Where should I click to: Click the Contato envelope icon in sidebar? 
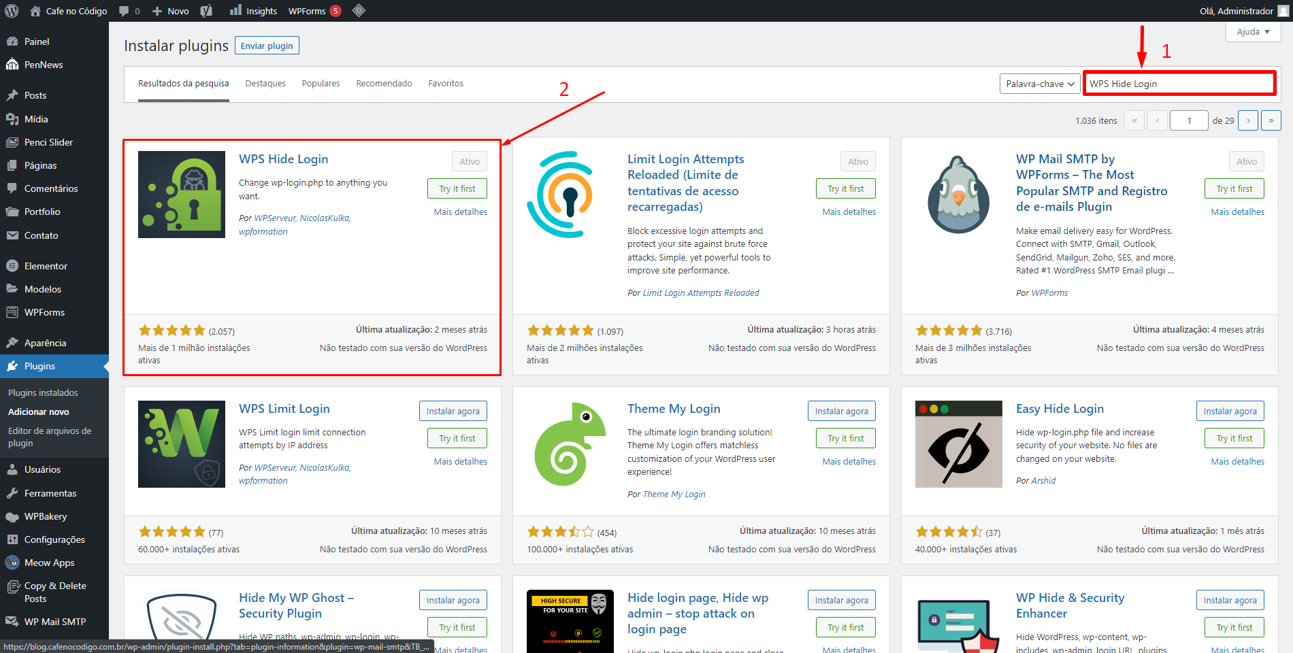12,235
